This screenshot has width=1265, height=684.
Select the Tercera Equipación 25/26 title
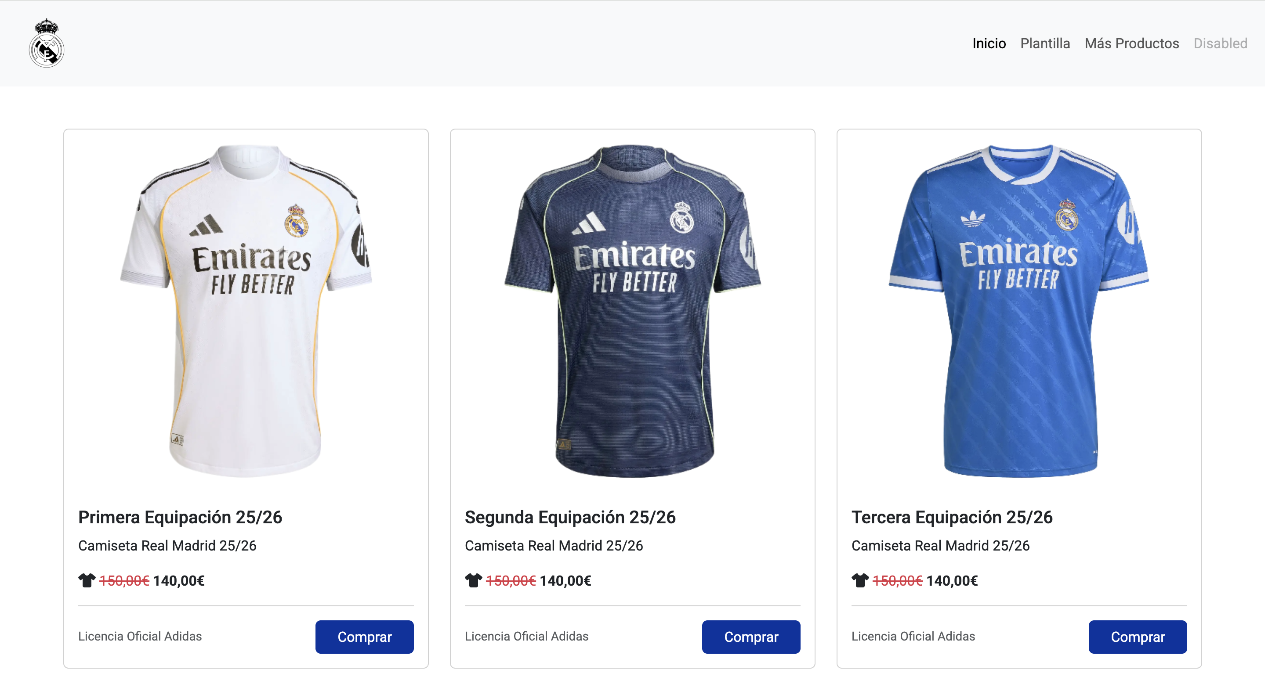[x=953, y=517]
